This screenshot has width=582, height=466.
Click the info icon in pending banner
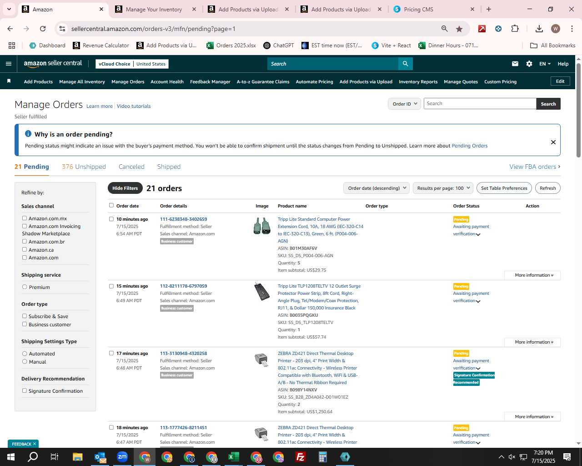(x=28, y=134)
